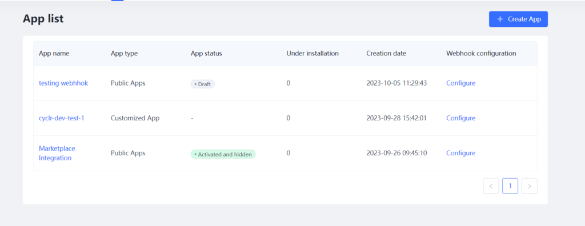Select the date 2023-09-28 15:42:01

point(396,118)
